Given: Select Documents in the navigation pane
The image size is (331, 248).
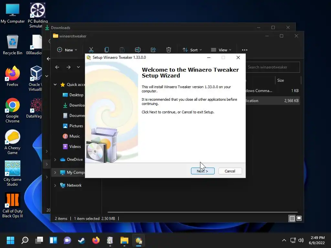Looking at the screenshot, I should coord(74,116).
